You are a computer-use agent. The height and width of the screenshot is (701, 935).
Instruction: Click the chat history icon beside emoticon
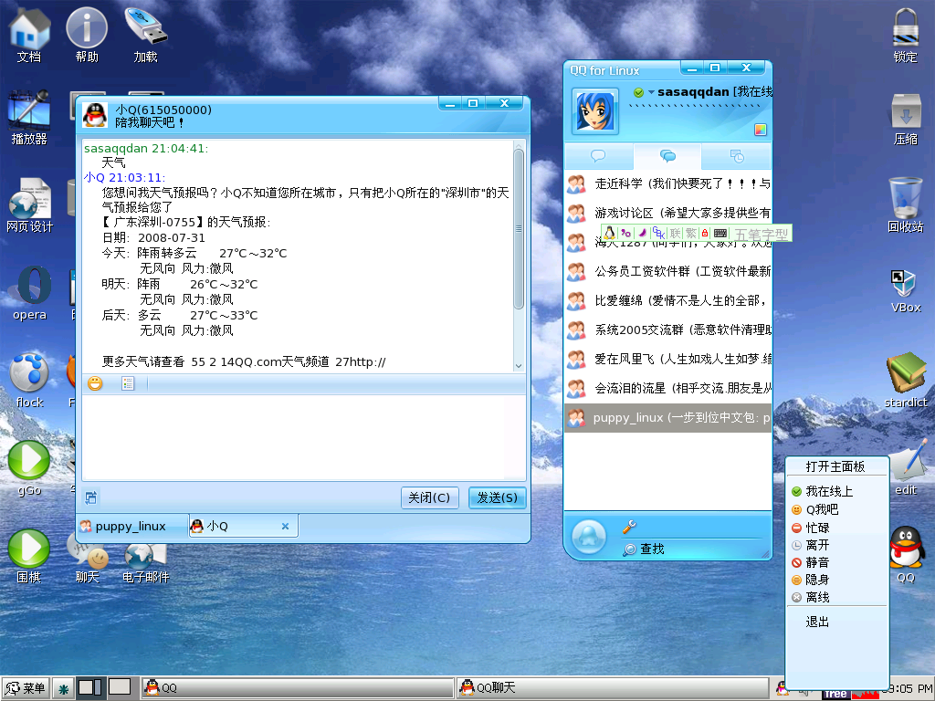point(128,383)
